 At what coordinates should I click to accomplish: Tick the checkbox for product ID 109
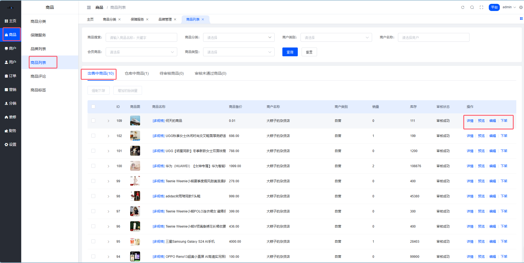[x=93, y=121]
